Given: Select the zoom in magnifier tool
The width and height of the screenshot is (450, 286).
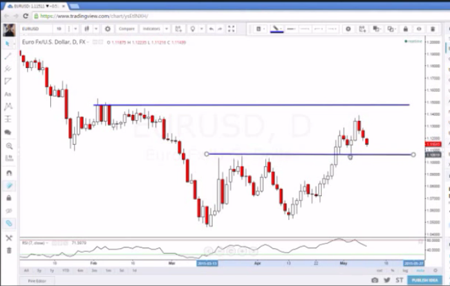Looking at the screenshot, I should tap(8, 146).
